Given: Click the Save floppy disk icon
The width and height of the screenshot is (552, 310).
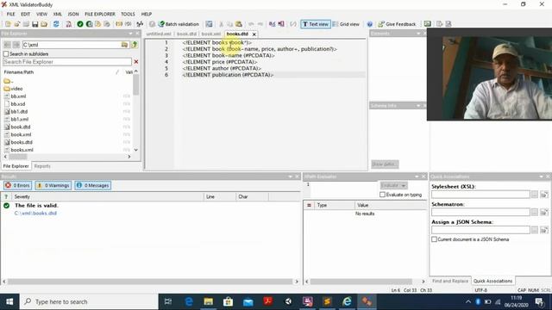Looking at the screenshot, I should 34,24.
